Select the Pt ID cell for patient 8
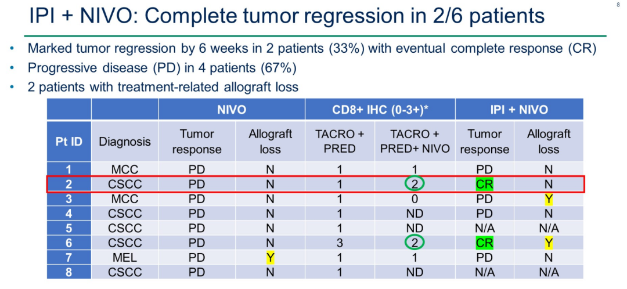 click(x=69, y=272)
